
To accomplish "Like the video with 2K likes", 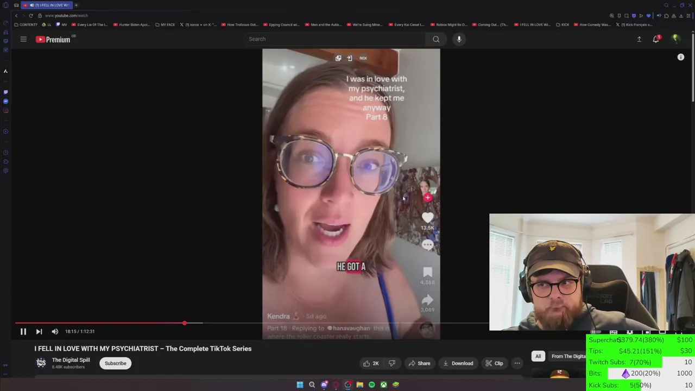I will click(x=371, y=363).
